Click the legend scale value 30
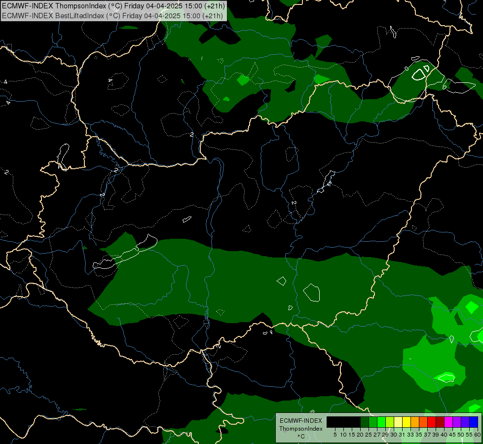The image size is (483, 444). [x=394, y=435]
